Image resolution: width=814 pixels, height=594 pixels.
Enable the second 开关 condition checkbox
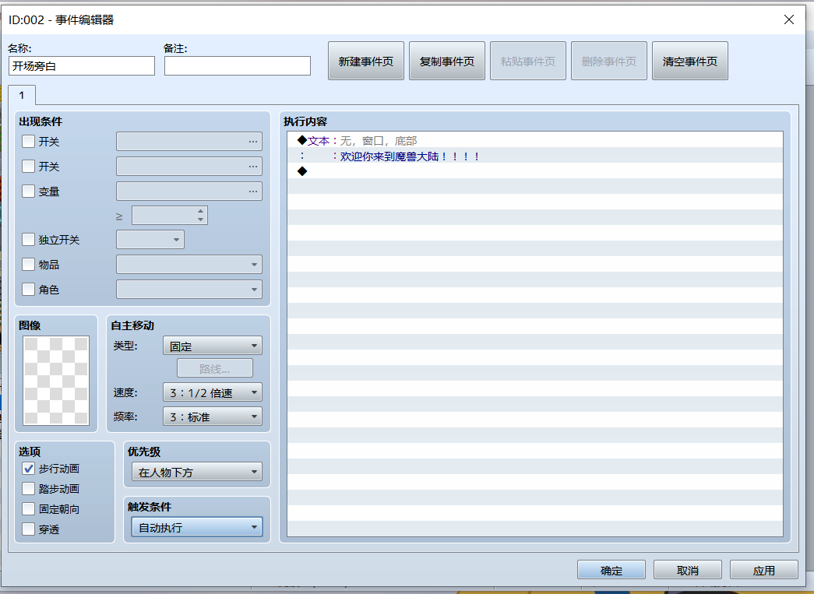(x=29, y=166)
